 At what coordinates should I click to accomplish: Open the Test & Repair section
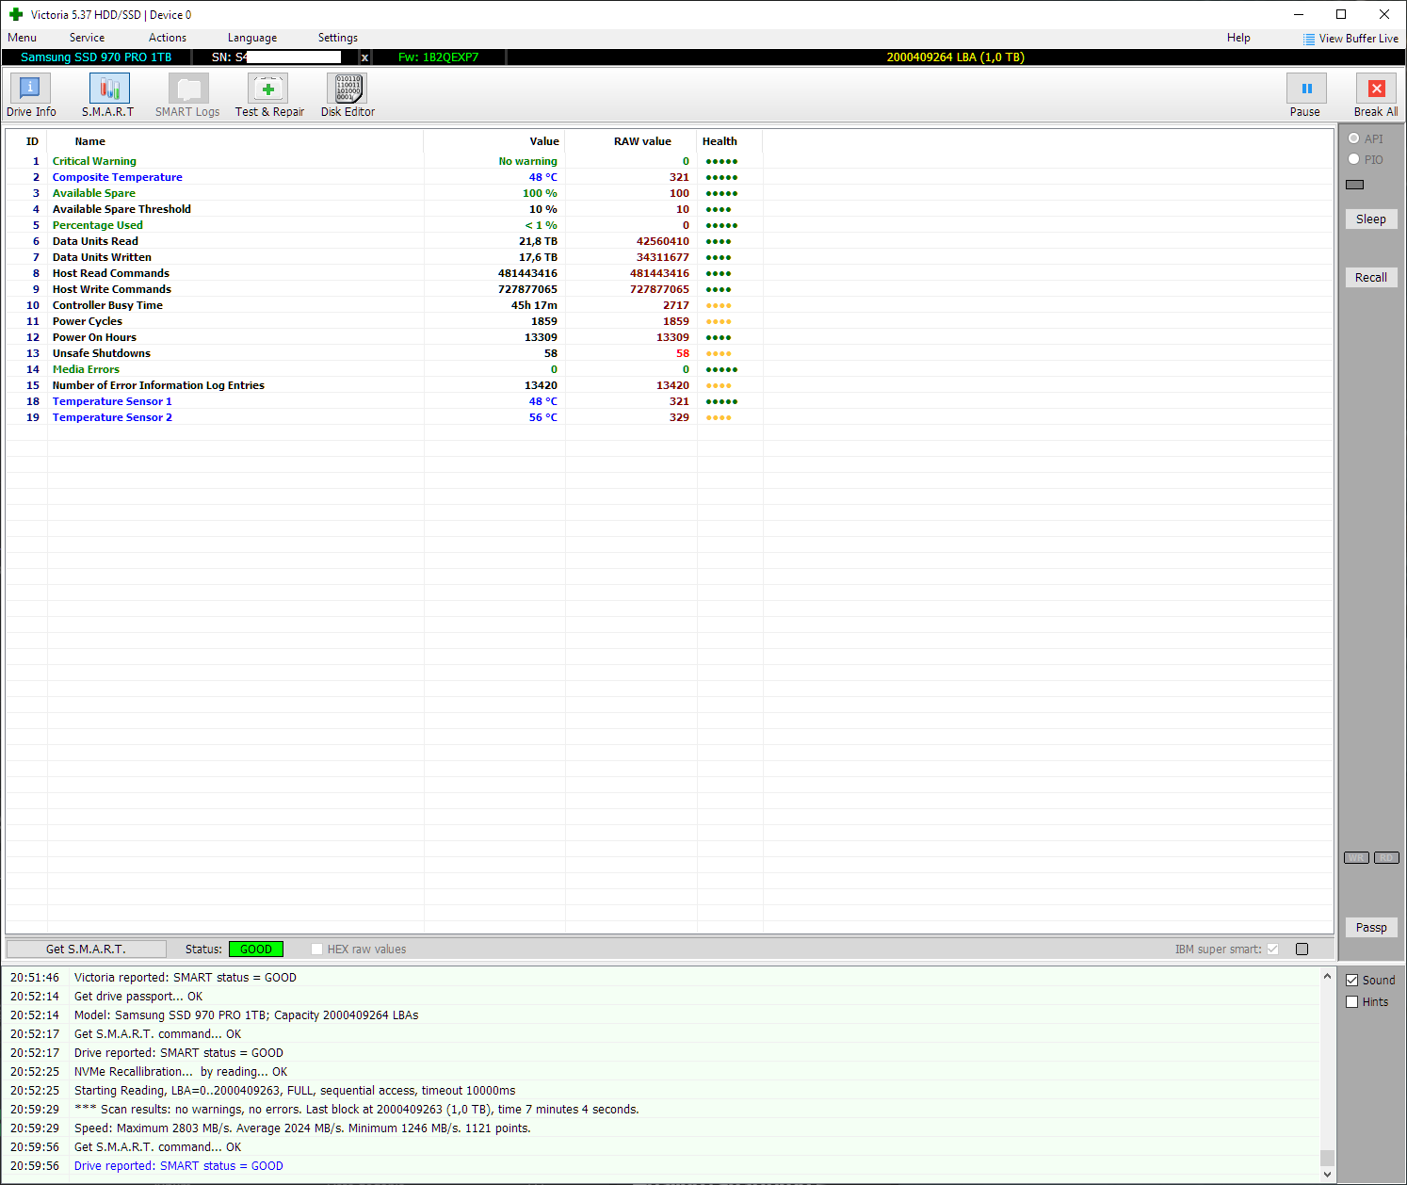point(269,95)
